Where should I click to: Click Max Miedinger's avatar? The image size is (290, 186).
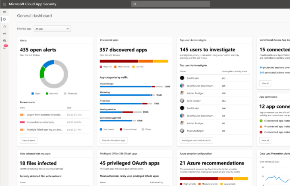182,131
